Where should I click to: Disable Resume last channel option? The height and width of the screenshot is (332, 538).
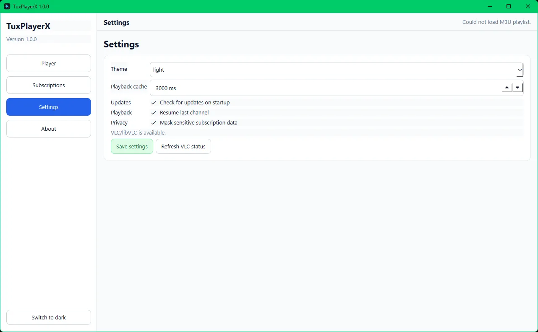pyautogui.click(x=154, y=113)
